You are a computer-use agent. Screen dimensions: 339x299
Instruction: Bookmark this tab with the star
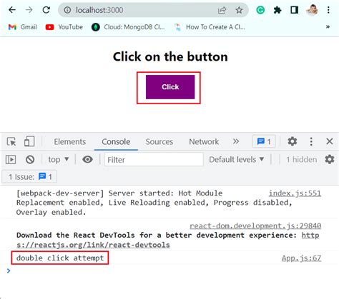tap(239, 10)
